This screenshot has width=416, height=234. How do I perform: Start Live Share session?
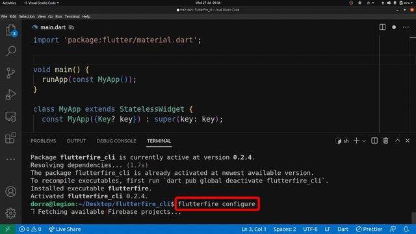pyautogui.click(x=65, y=229)
